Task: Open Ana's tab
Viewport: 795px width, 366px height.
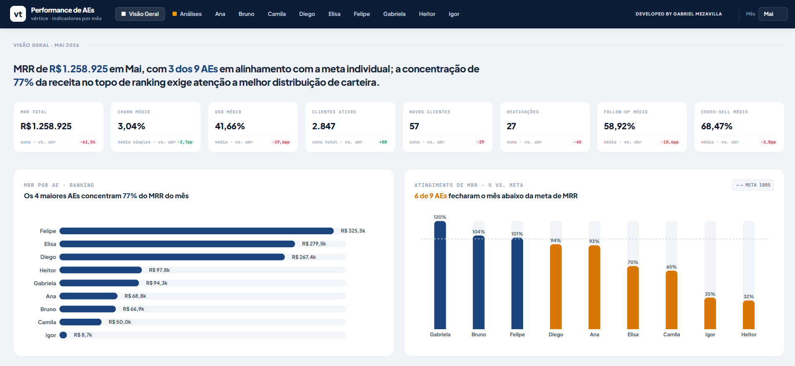Action: pyautogui.click(x=220, y=14)
